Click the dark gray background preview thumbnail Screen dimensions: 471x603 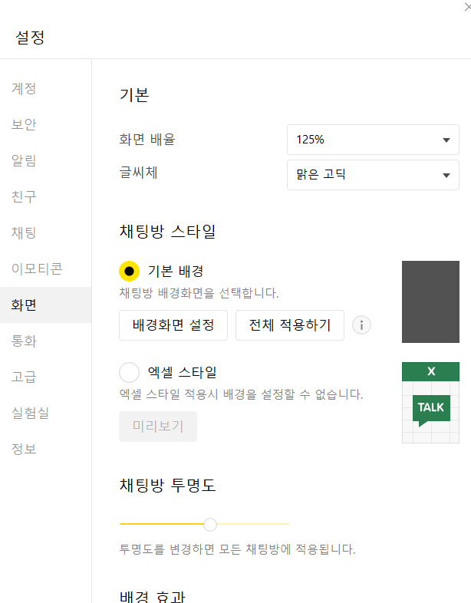point(430,301)
